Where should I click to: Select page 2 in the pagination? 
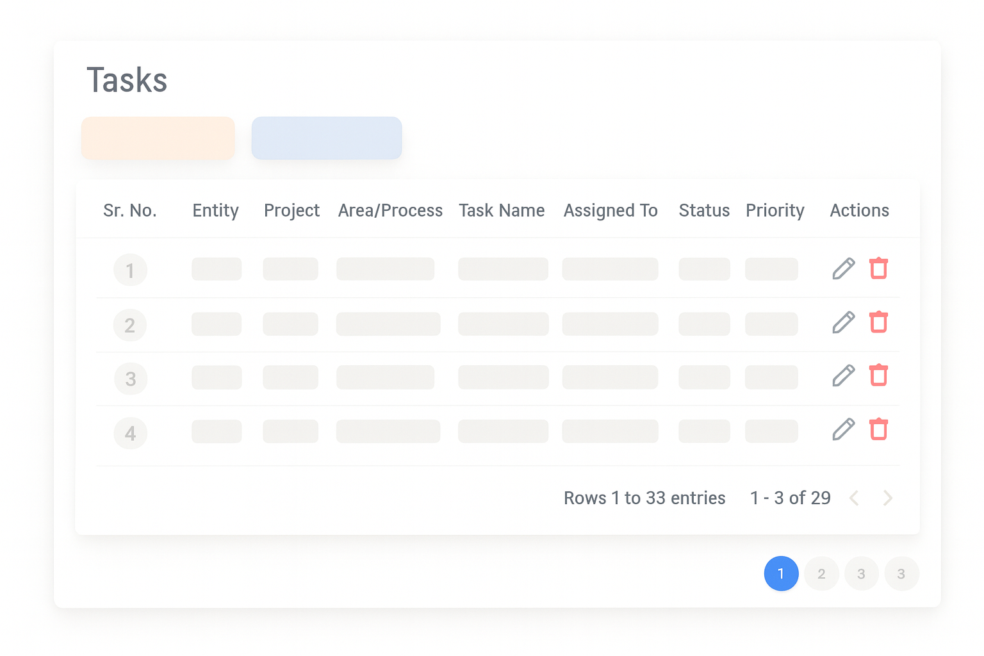click(821, 573)
